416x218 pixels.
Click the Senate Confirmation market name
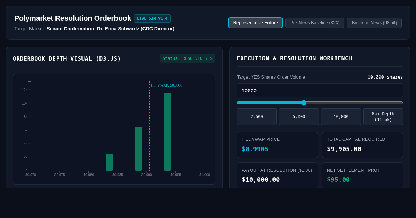pyautogui.click(x=111, y=29)
